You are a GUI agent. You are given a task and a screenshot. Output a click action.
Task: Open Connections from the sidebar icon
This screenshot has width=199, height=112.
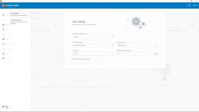pos(3,44)
